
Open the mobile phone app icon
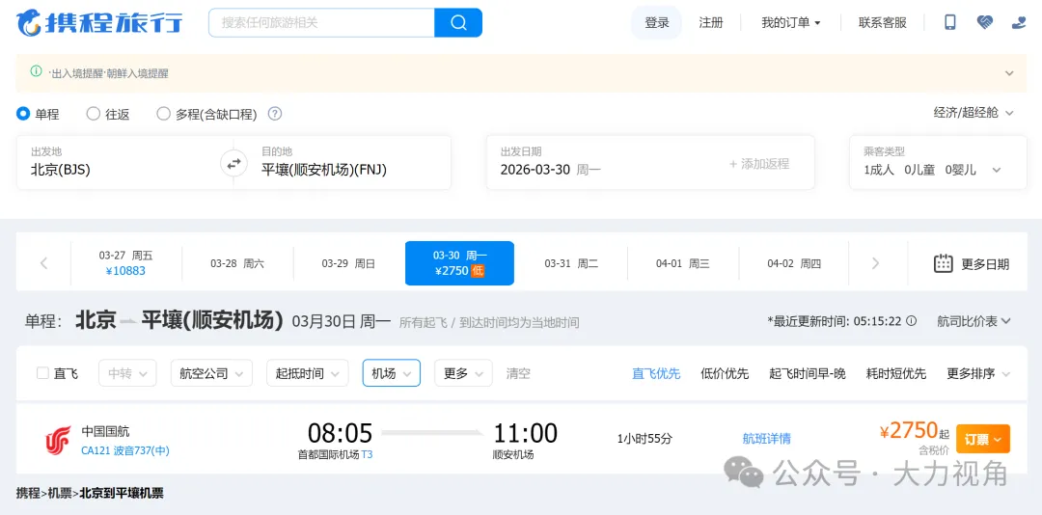pyautogui.click(x=950, y=22)
